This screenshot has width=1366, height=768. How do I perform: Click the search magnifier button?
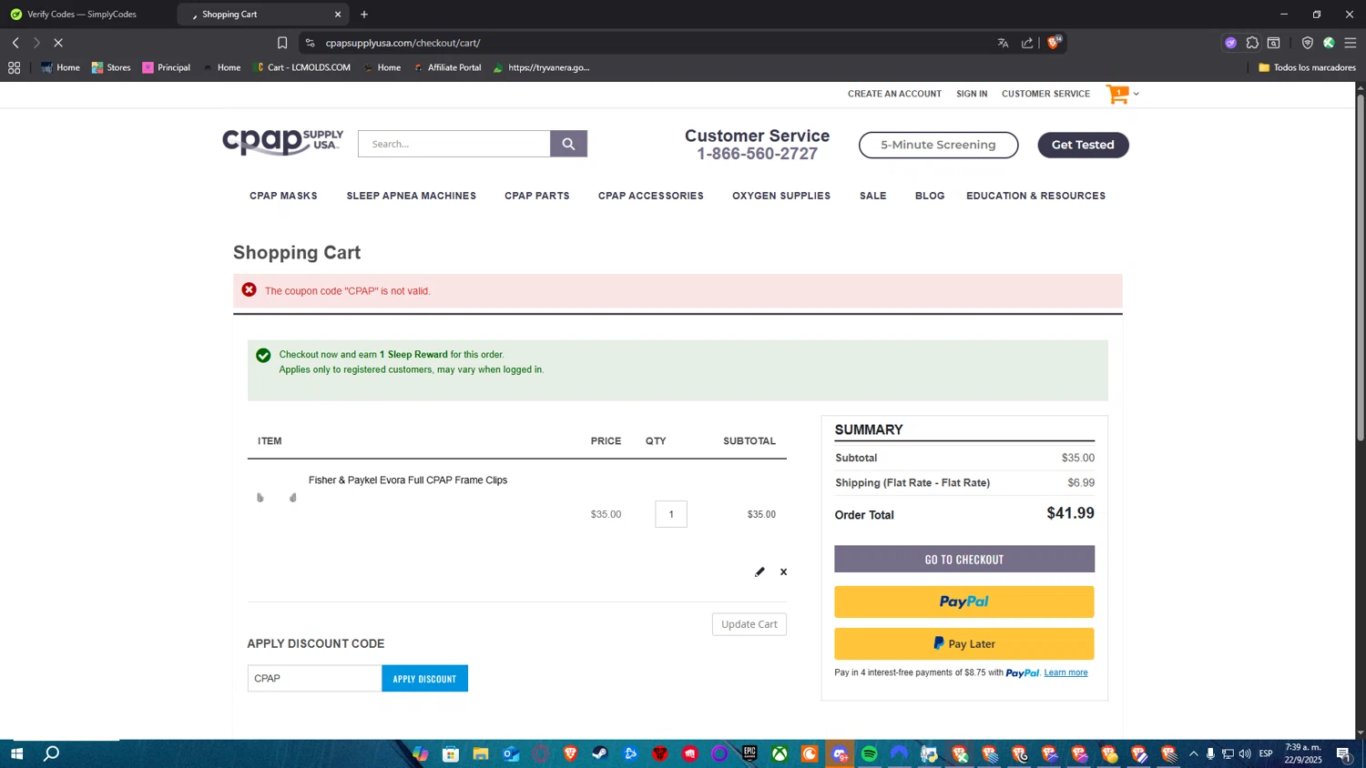pos(568,144)
